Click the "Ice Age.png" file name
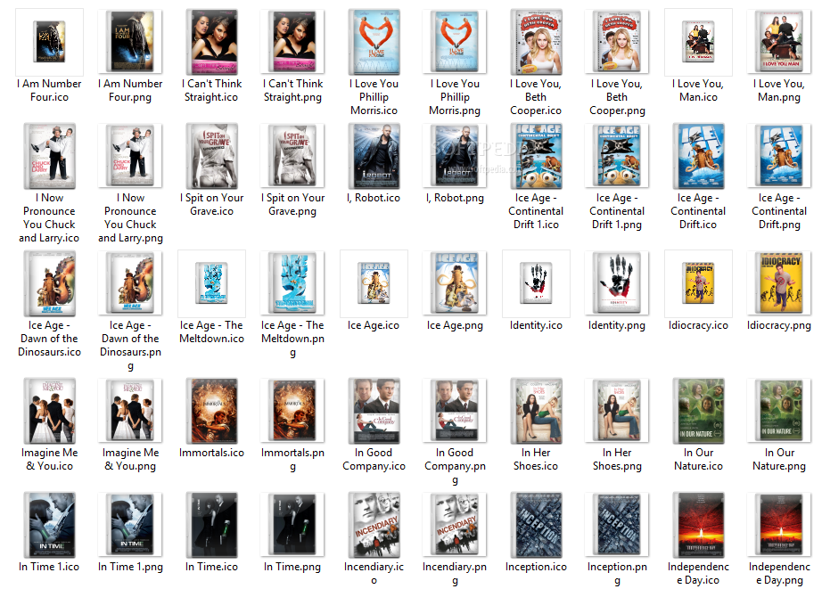This screenshot has height=589, width=822. (455, 325)
